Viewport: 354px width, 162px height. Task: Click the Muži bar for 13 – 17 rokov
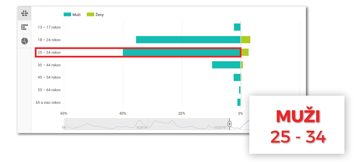click(x=237, y=27)
